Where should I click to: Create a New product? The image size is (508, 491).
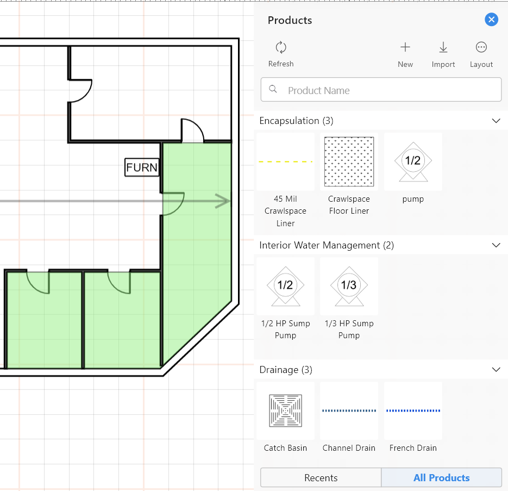coord(405,54)
